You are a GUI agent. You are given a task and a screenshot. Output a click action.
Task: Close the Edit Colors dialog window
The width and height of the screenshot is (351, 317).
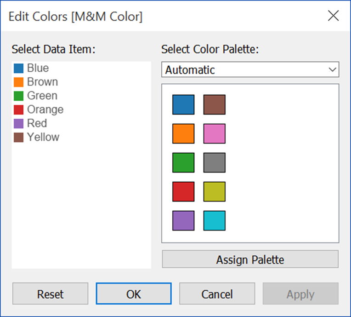point(334,16)
